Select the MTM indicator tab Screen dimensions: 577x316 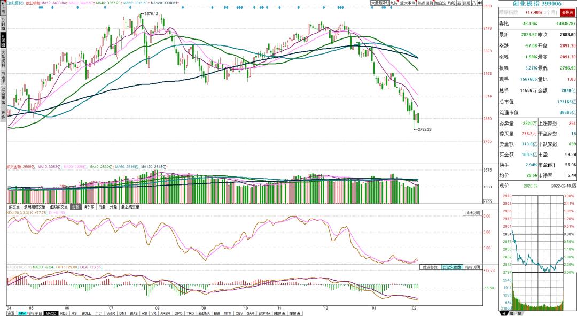pos(228,313)
